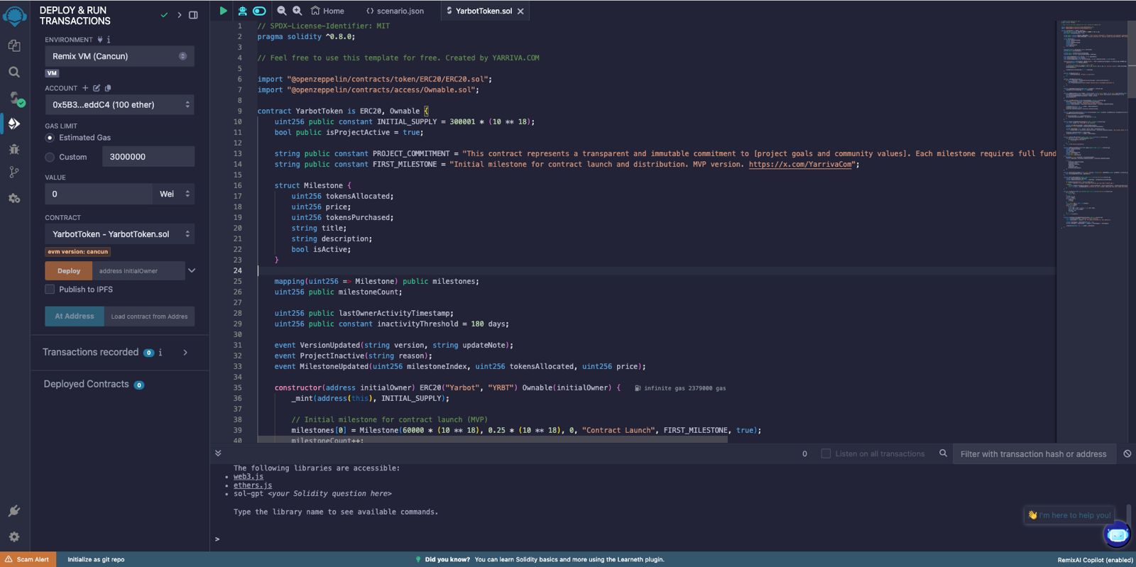1136x567 pixels.
Task: Click the environment plug icon
Action: (99, 40)
